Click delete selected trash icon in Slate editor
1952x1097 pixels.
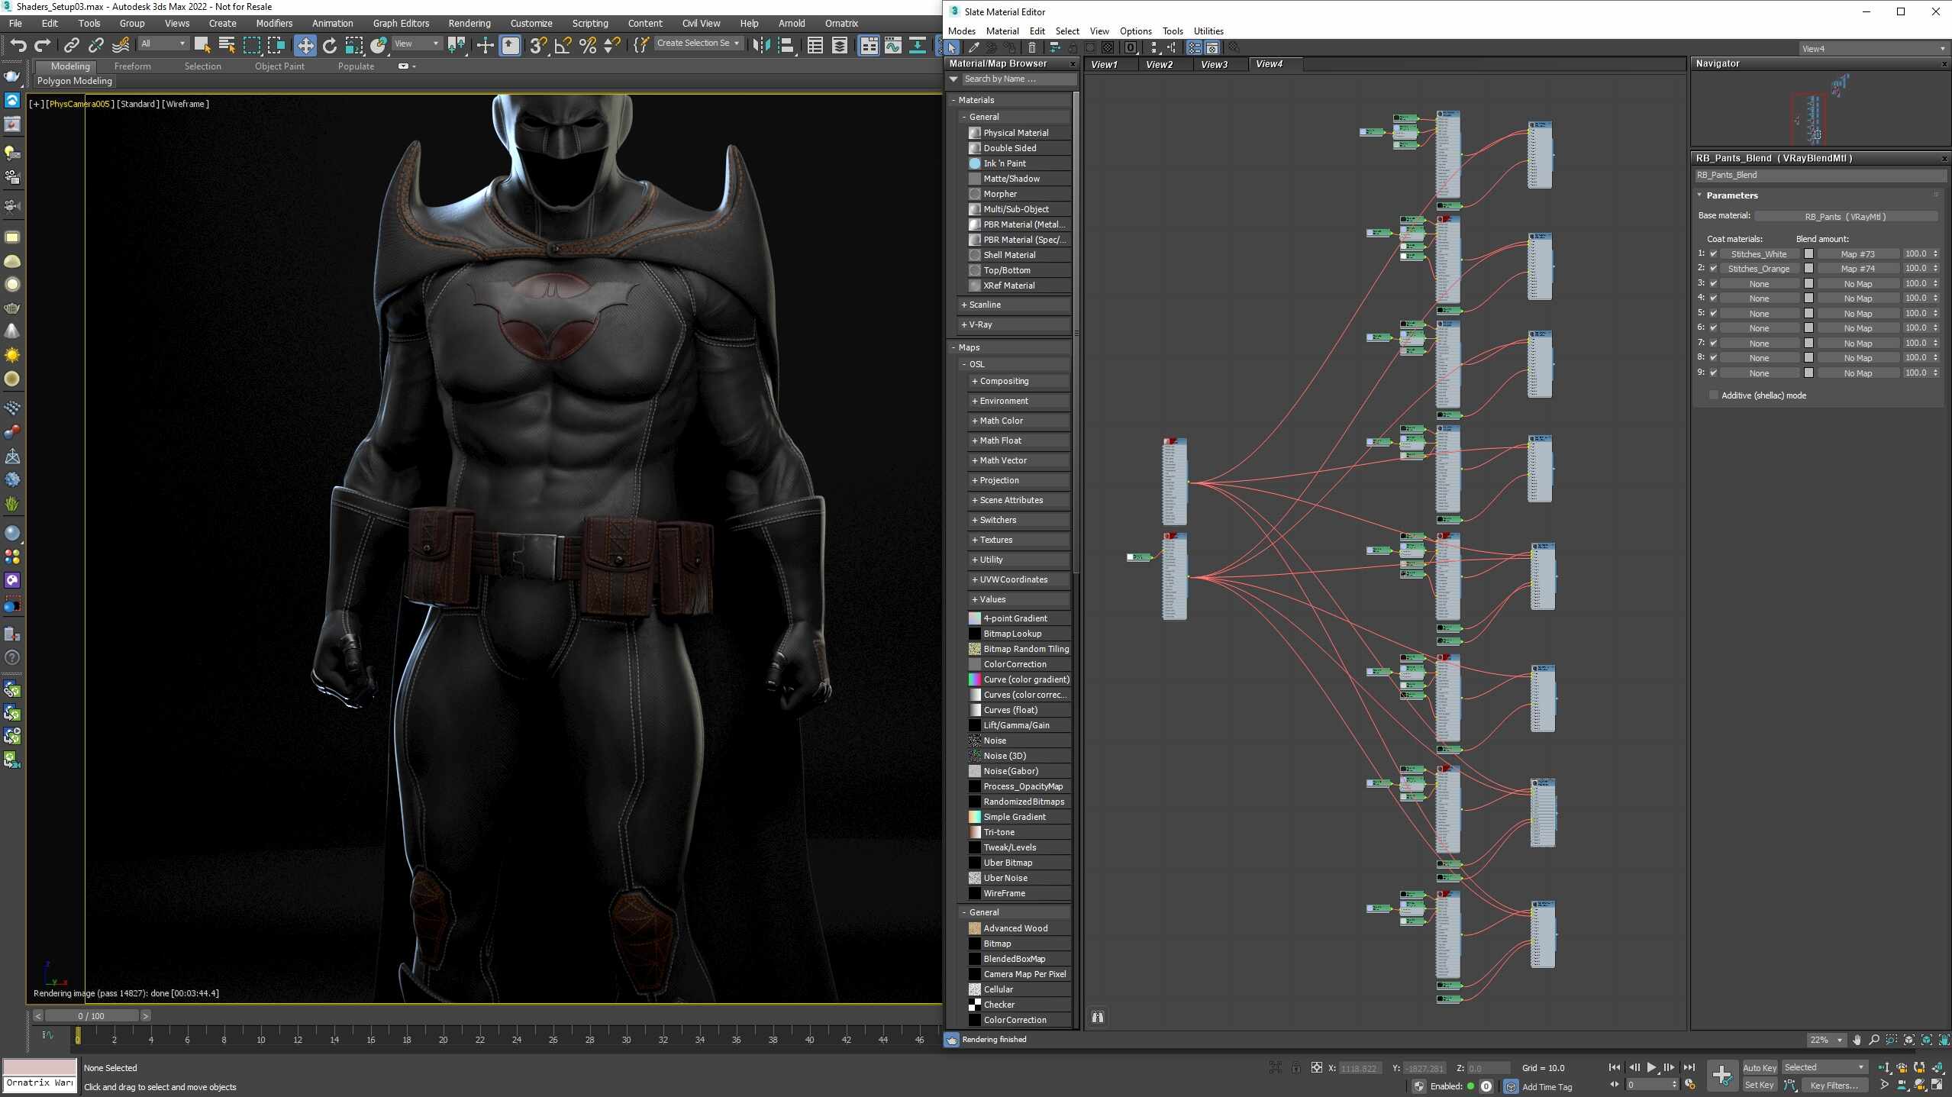pos(1031,47)
